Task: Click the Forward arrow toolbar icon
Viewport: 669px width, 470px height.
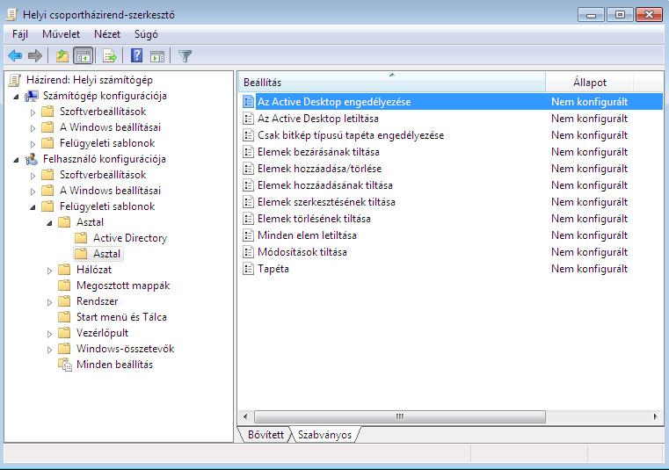Action: 35,56
